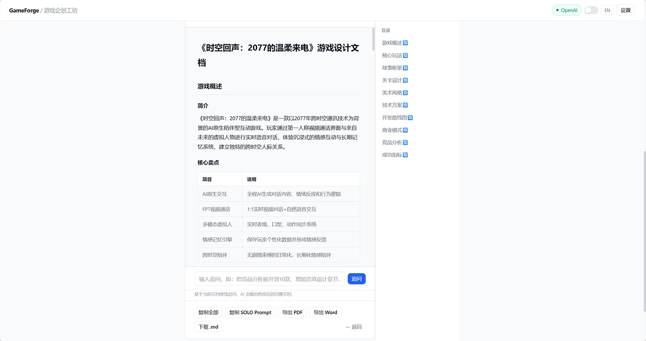
Task: Toggle the switch in the top header
Action: point(591,10)
